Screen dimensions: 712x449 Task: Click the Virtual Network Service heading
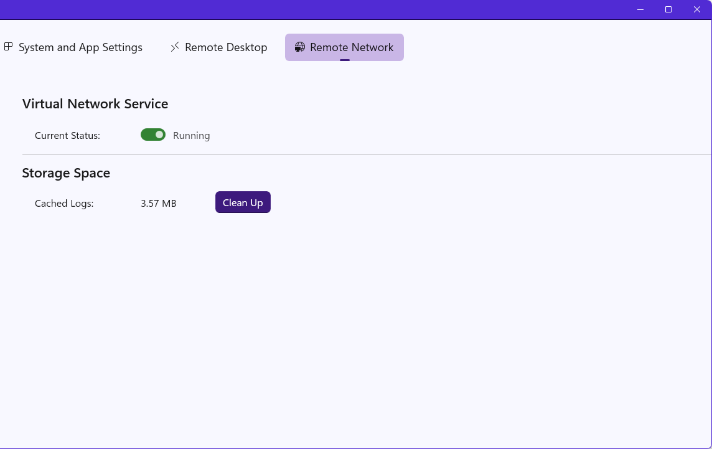tap(95, 103)
